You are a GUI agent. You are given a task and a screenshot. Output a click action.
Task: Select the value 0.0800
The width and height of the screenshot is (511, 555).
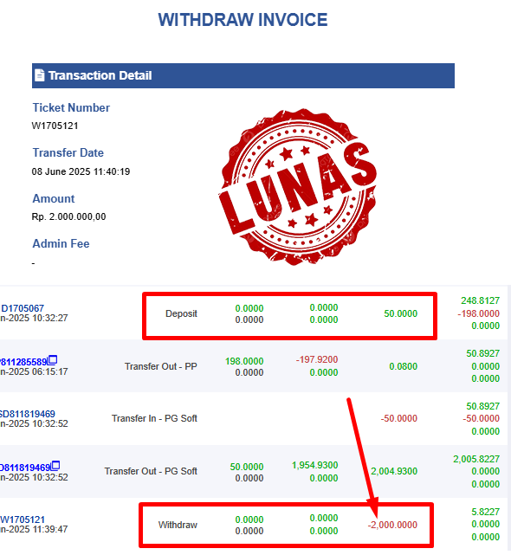[x=404, y=366]
